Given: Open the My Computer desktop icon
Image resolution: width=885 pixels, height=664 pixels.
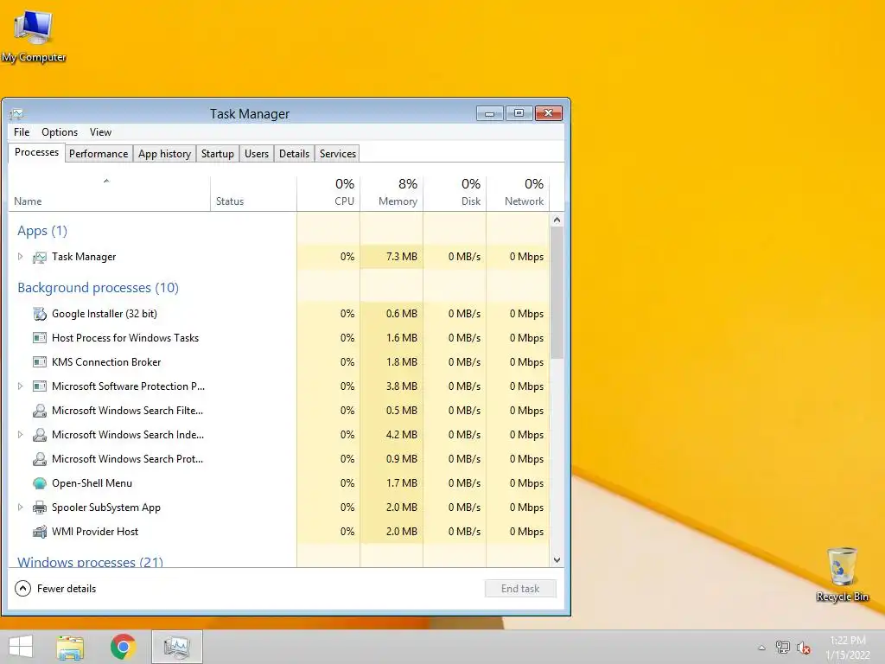Looking at the screenshot, I should click(34, 36).
